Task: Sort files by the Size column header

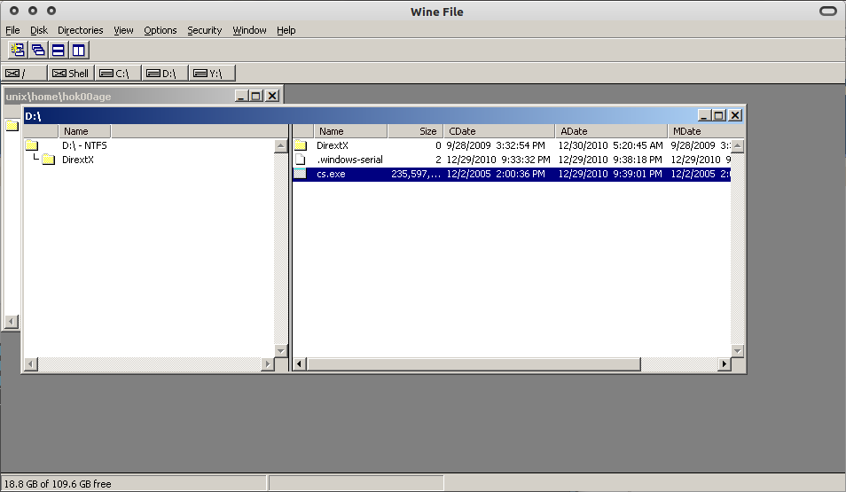Action: (414, 131)
